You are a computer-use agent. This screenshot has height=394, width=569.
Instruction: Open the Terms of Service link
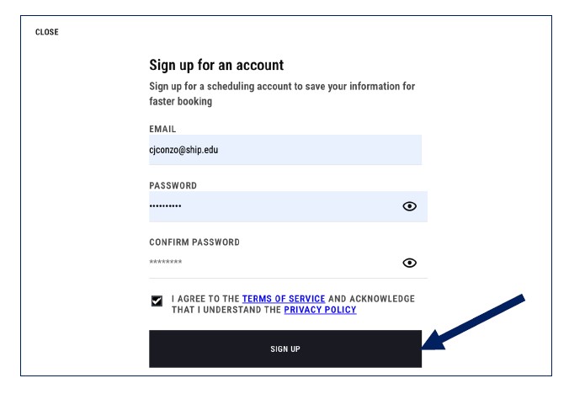[x=284, y=299]
